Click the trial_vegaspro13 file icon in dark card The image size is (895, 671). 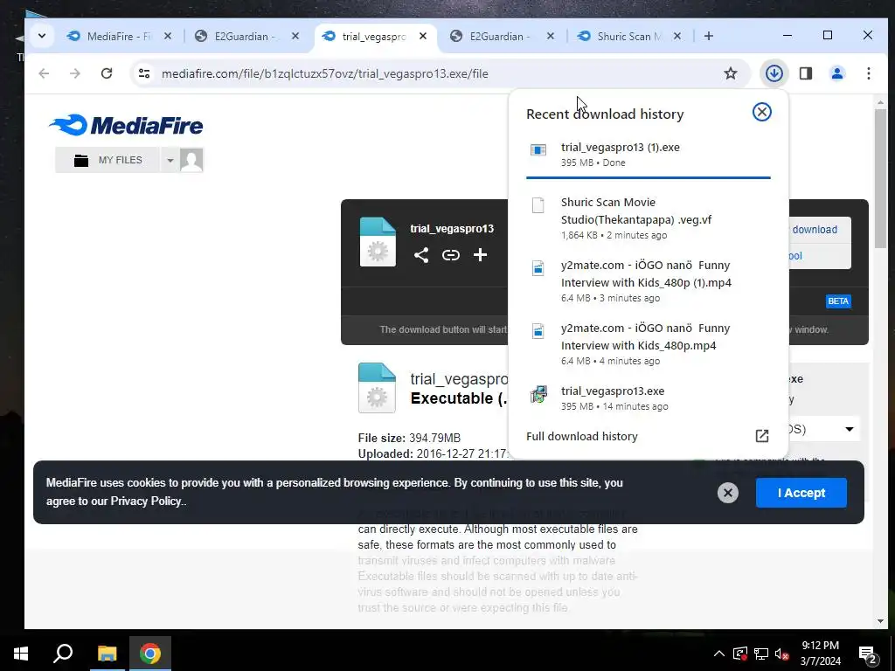(x=378, y=242)
